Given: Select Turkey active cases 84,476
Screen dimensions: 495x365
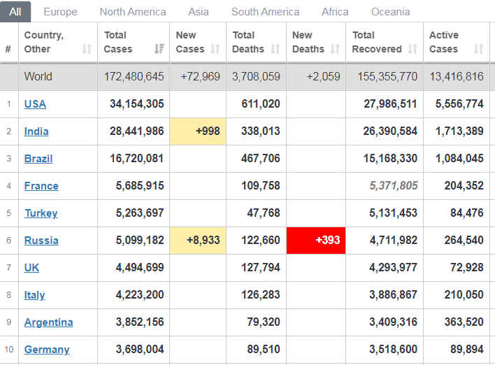Looking at the screenshot, I should point(467,213).
